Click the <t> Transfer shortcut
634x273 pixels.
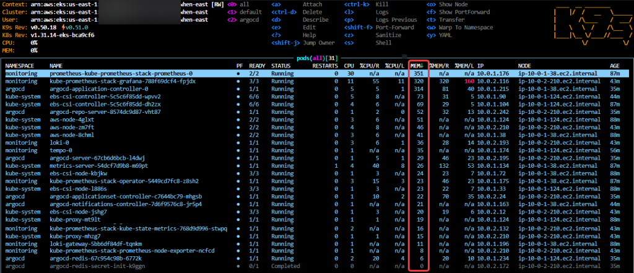click(446, 20)
